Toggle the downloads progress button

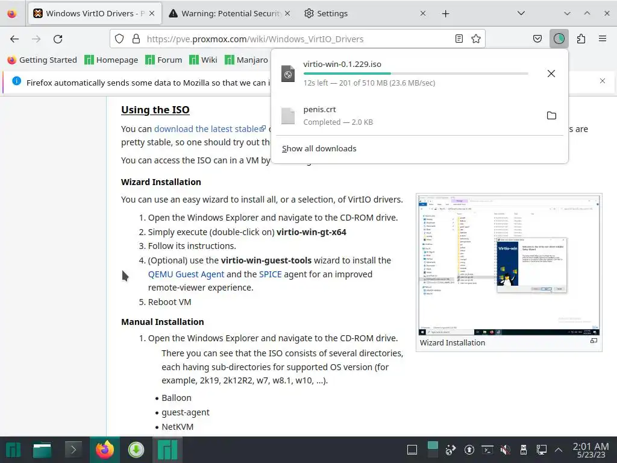[x=559, y=39]
